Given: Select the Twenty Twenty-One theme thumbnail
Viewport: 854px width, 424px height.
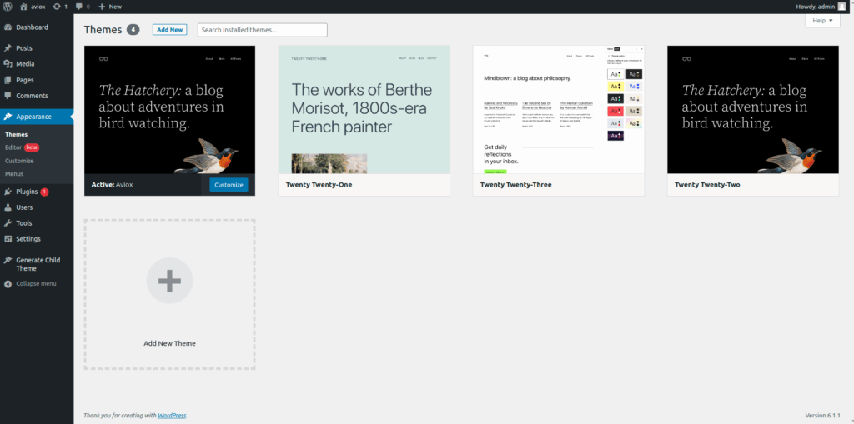Looking at the screenshot, I should [364, 109].
